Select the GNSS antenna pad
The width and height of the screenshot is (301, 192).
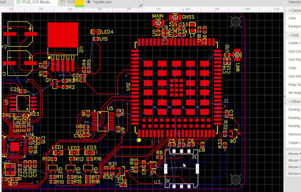pyautogui.click(x=176, y=18)
